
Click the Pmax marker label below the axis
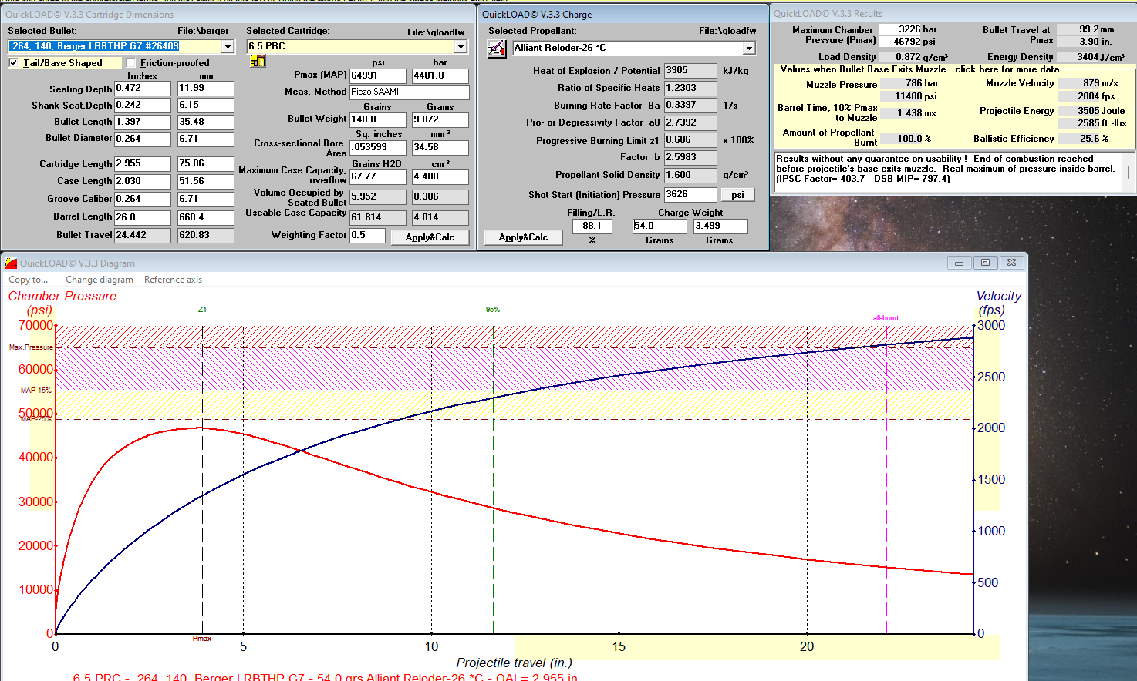(202, 639)
